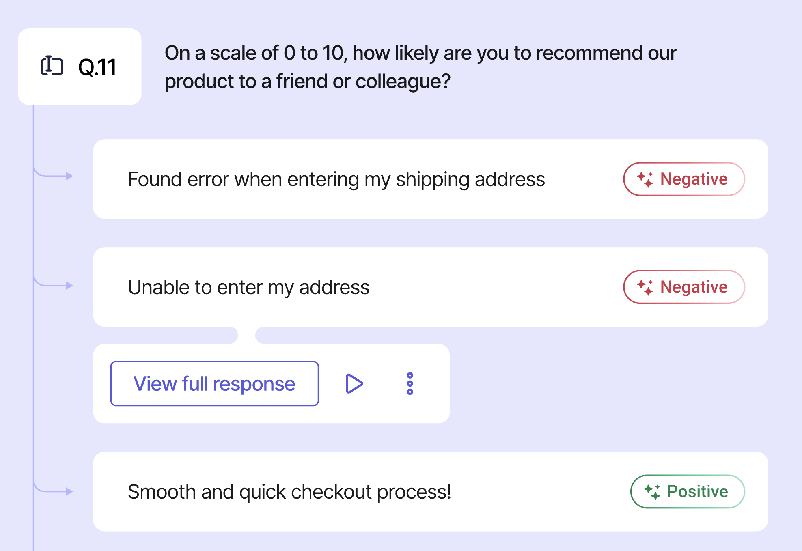Select 'Unable to enter my address' response
Image resolution: width=802 pixels, height=551 pixels.
[x=430, y=287]
